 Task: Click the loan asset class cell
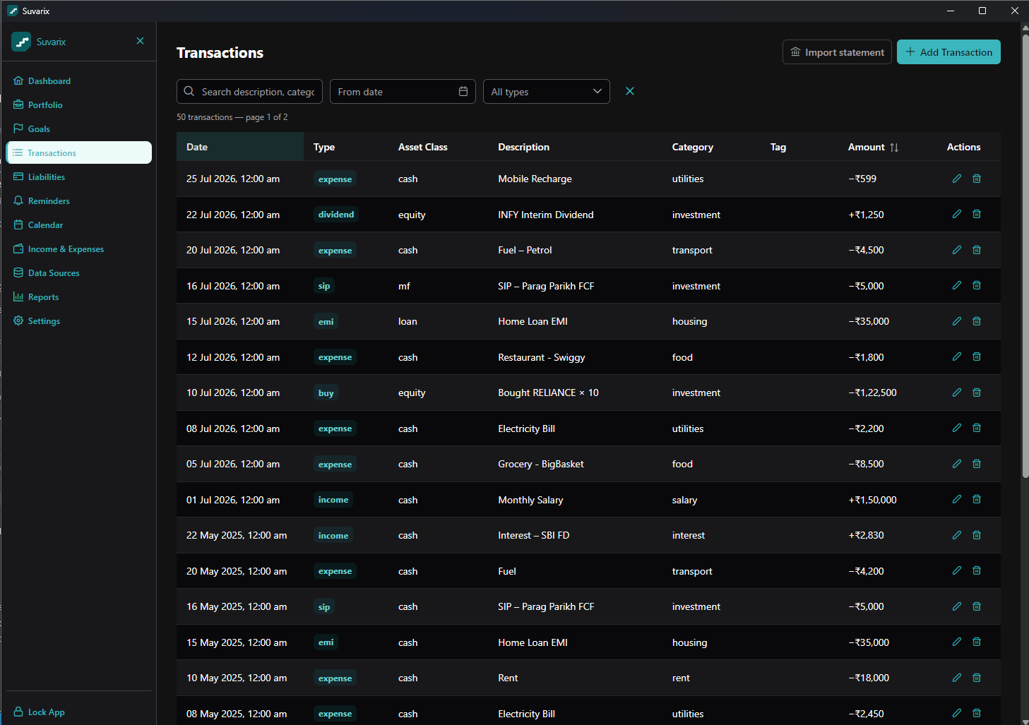coord(408,321)
